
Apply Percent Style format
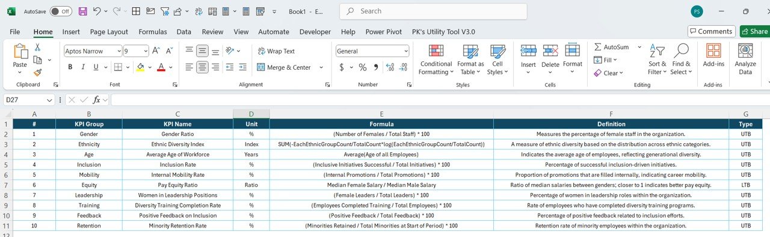pos(363,67)
